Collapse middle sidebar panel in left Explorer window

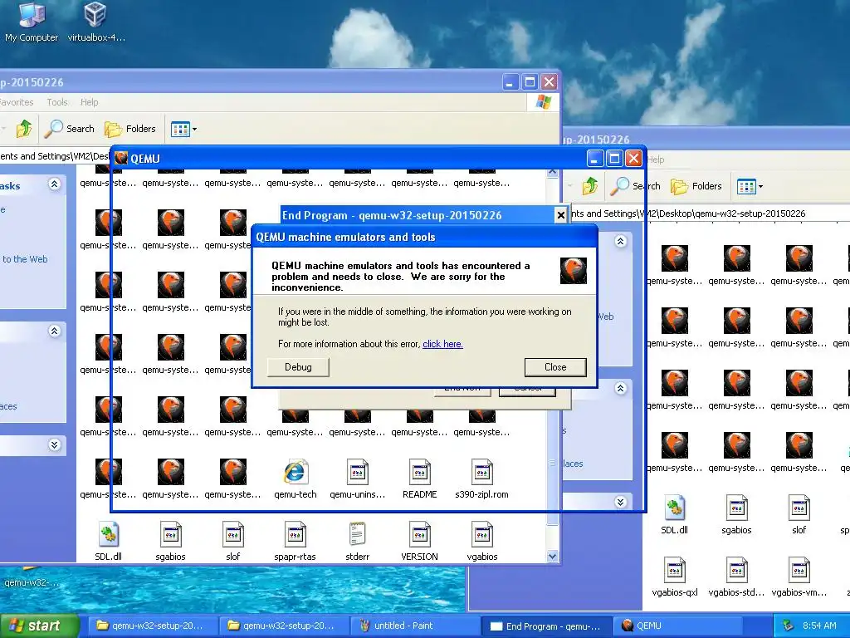click(54, 331)
